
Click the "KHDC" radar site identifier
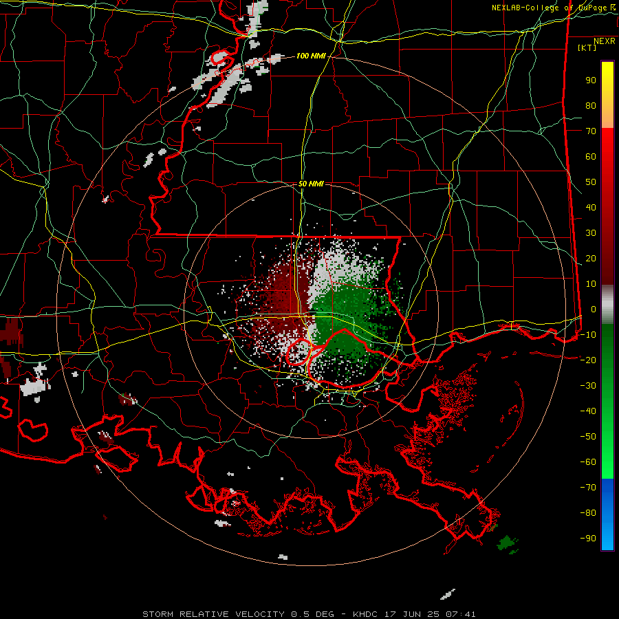366,614
